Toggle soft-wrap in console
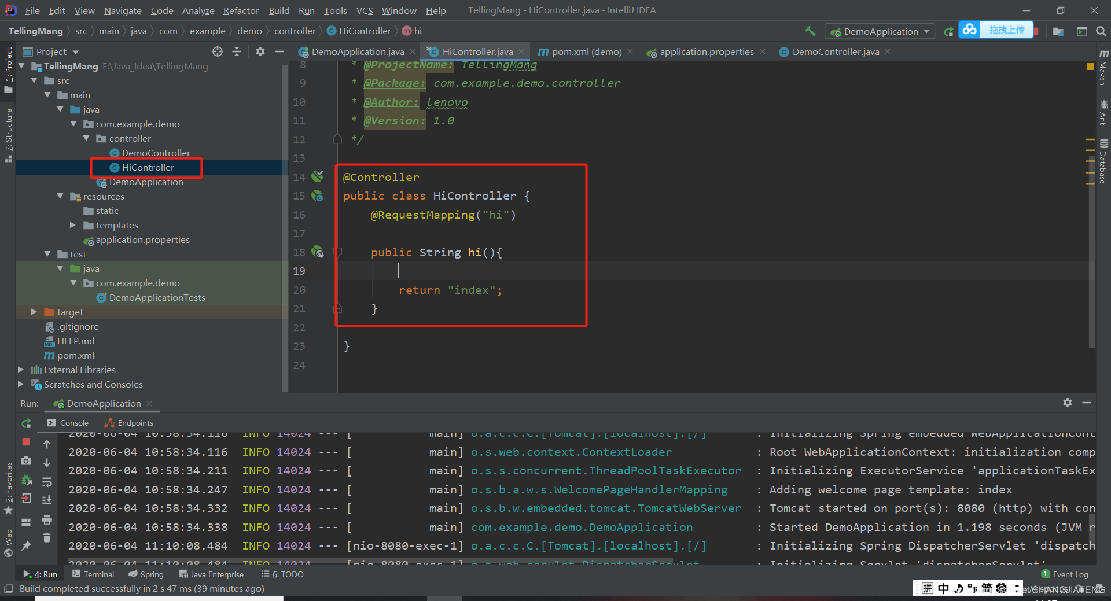The height and width of the screenshot is (601, 1111). 47,482
